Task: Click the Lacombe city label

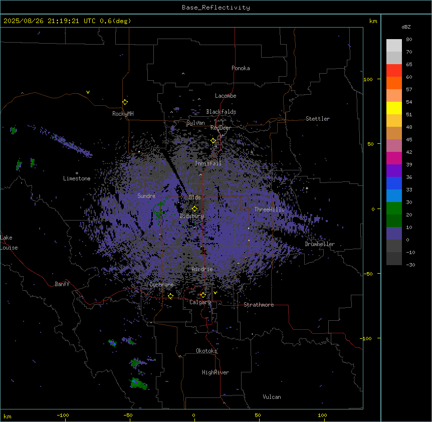Action: click(226, 96)
